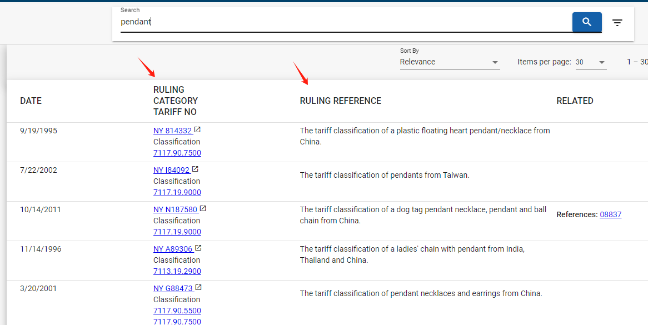Open external link icon beside NY I84092

click(x=195, y=169)
